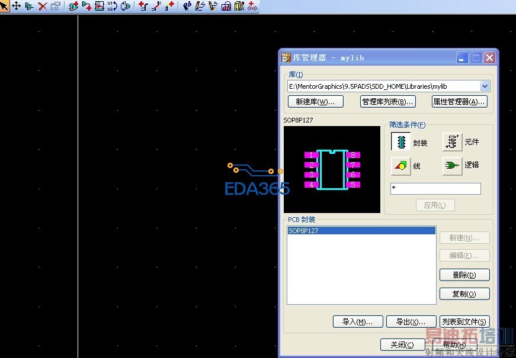The width and height of the screenshot is (516, 358).
Task: Click the U1/U2 swap reference designator icon
Action: pyautogui.click(x=112, y=6)
